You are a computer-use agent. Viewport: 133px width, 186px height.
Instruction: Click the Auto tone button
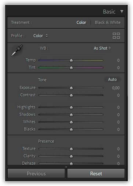click(112, 79)
